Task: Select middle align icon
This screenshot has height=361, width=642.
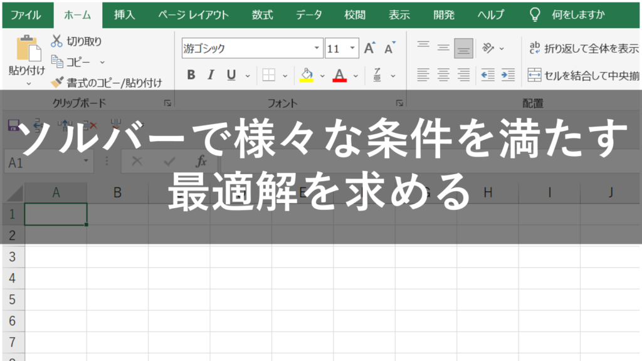Action: [x=443, y=48]
